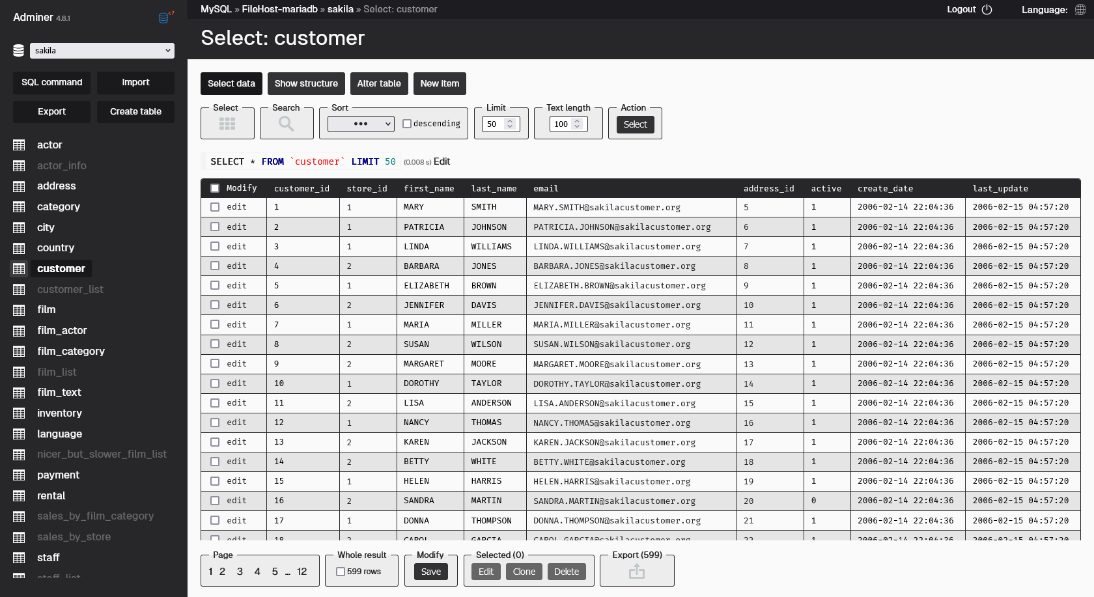Open the Search magnifier icon
The image size is (1094, 597).
[x=286, y=124]
